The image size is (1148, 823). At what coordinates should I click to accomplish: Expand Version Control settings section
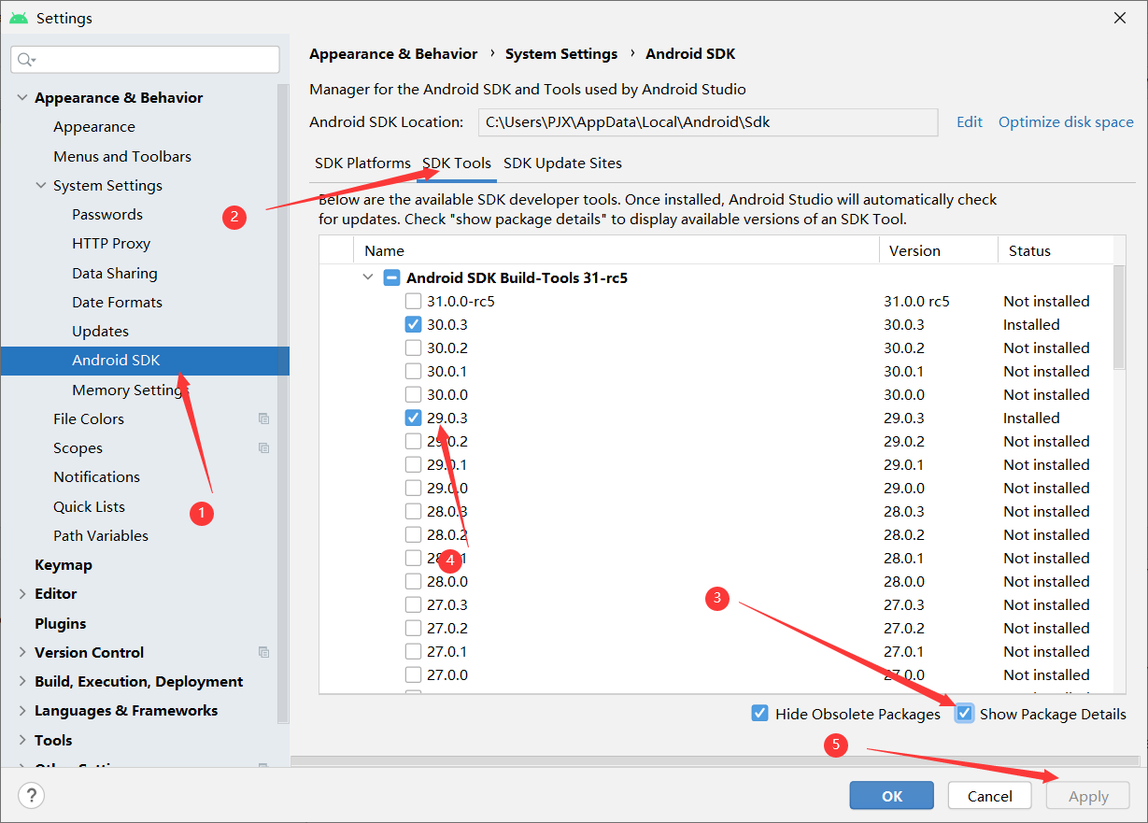pos(21,652)
